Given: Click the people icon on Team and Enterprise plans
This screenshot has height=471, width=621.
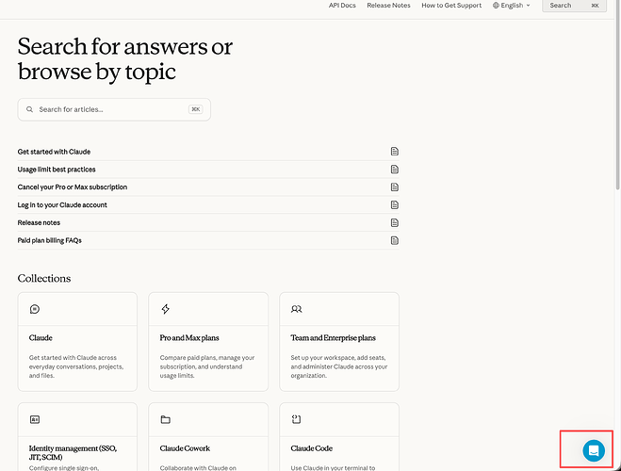Looking at the screenshot, I should tap(296, 309).
